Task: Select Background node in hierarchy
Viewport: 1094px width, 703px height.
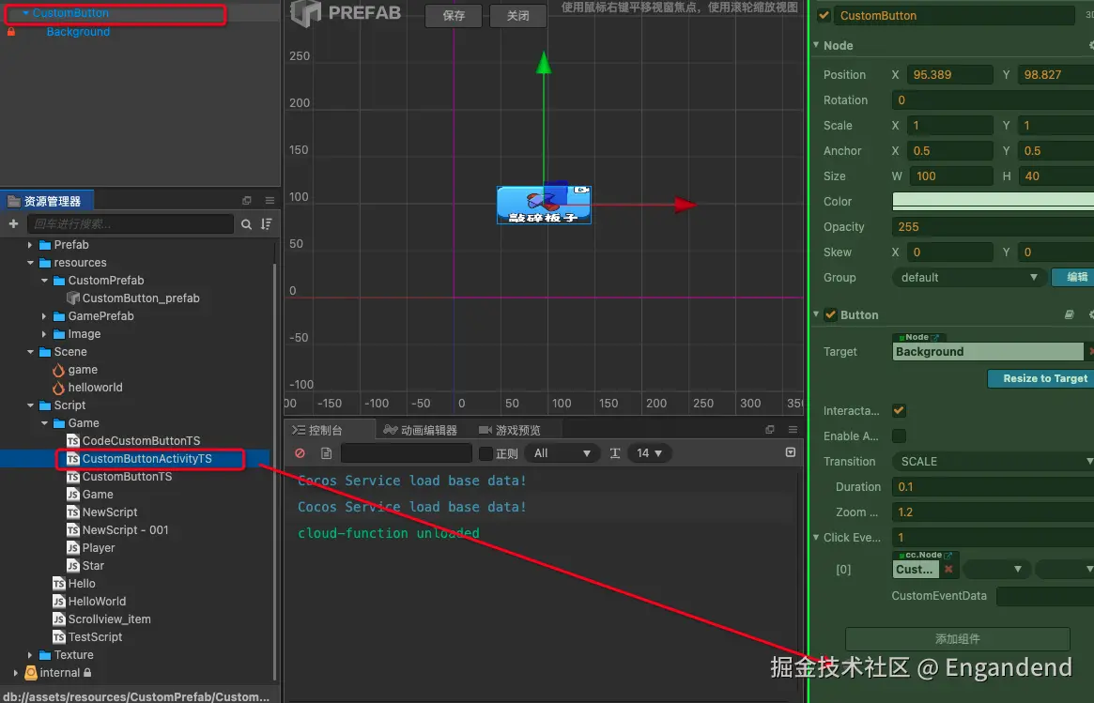Action: click(x=77, y=31)
